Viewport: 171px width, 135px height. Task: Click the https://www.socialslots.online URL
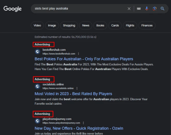58,88
